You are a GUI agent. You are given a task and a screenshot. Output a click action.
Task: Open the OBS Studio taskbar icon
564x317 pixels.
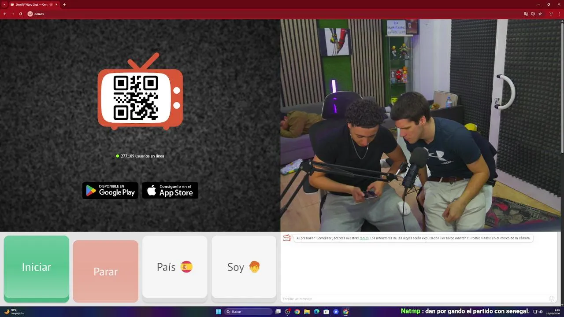pos(288,312)
